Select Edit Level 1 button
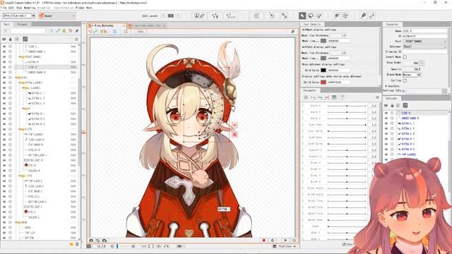Viewport: 452px width, 254px height. pyautogui.click(x=163, y=16)
